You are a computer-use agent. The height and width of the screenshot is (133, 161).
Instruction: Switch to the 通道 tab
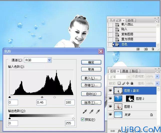tap(125, 71)
